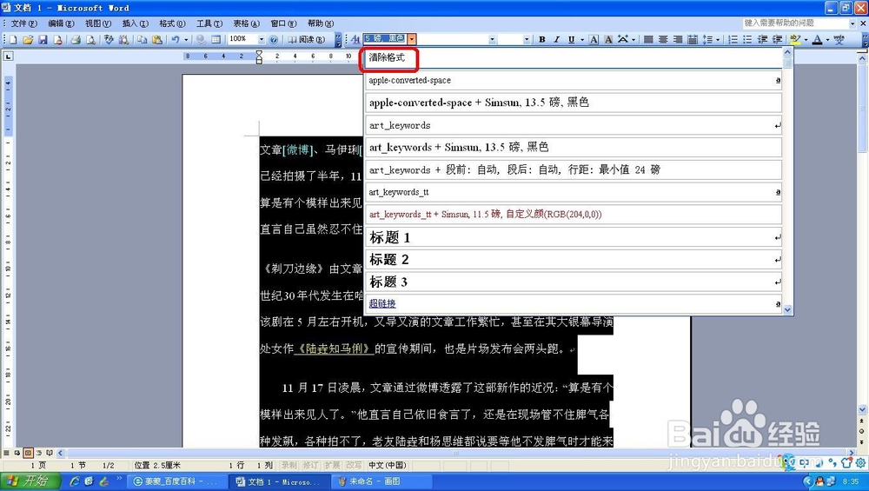
Task: Create a new blank document icon
Action: click(13, 40)
